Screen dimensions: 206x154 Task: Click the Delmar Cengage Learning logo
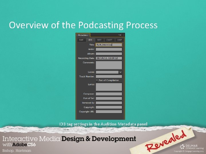[x=192, y=147]
